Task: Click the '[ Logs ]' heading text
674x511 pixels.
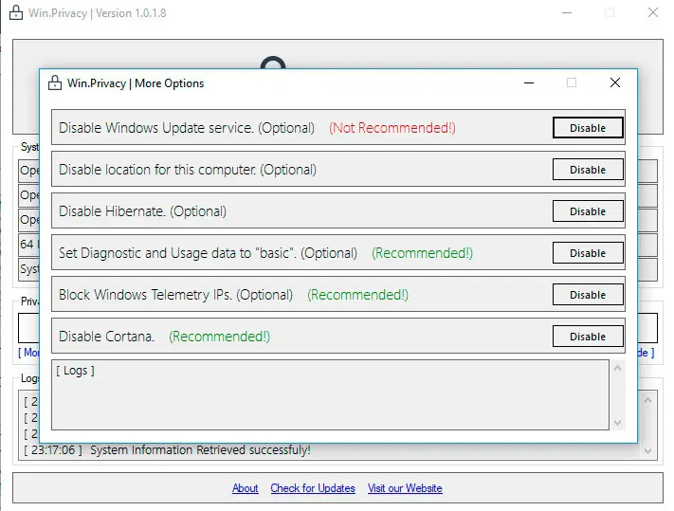Action: [75, 370]
